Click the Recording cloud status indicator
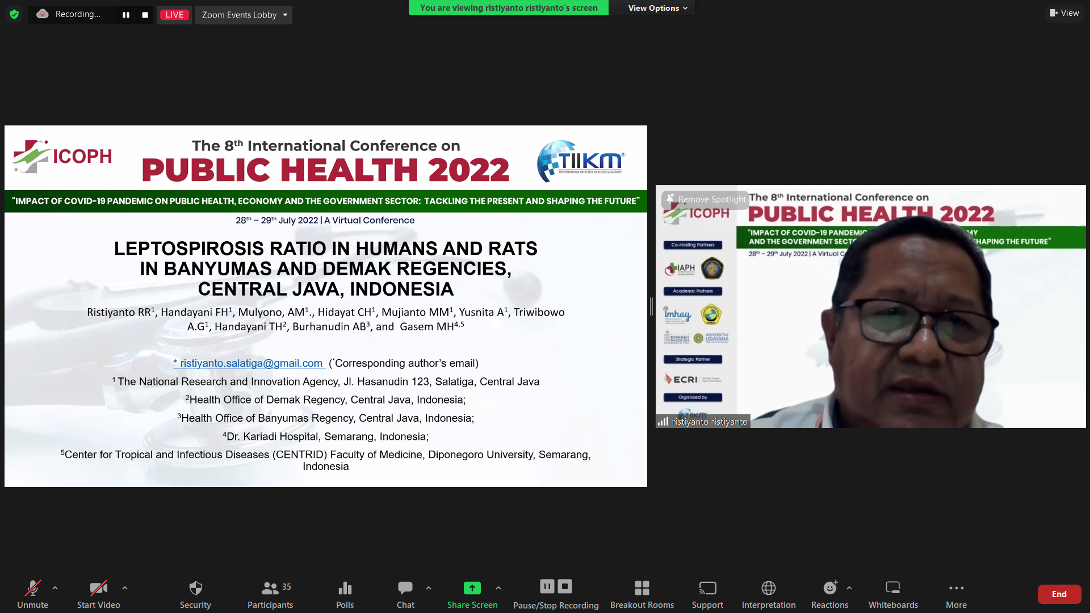Screen dimensions: 1090x613 [x=69, y=14]
